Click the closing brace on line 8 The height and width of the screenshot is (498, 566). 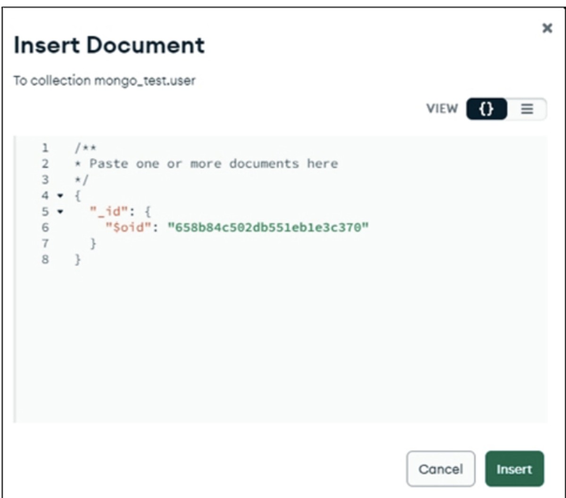(x=78, y=259)
